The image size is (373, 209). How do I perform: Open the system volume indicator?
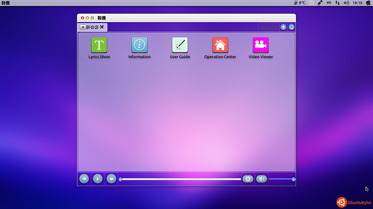346,3
